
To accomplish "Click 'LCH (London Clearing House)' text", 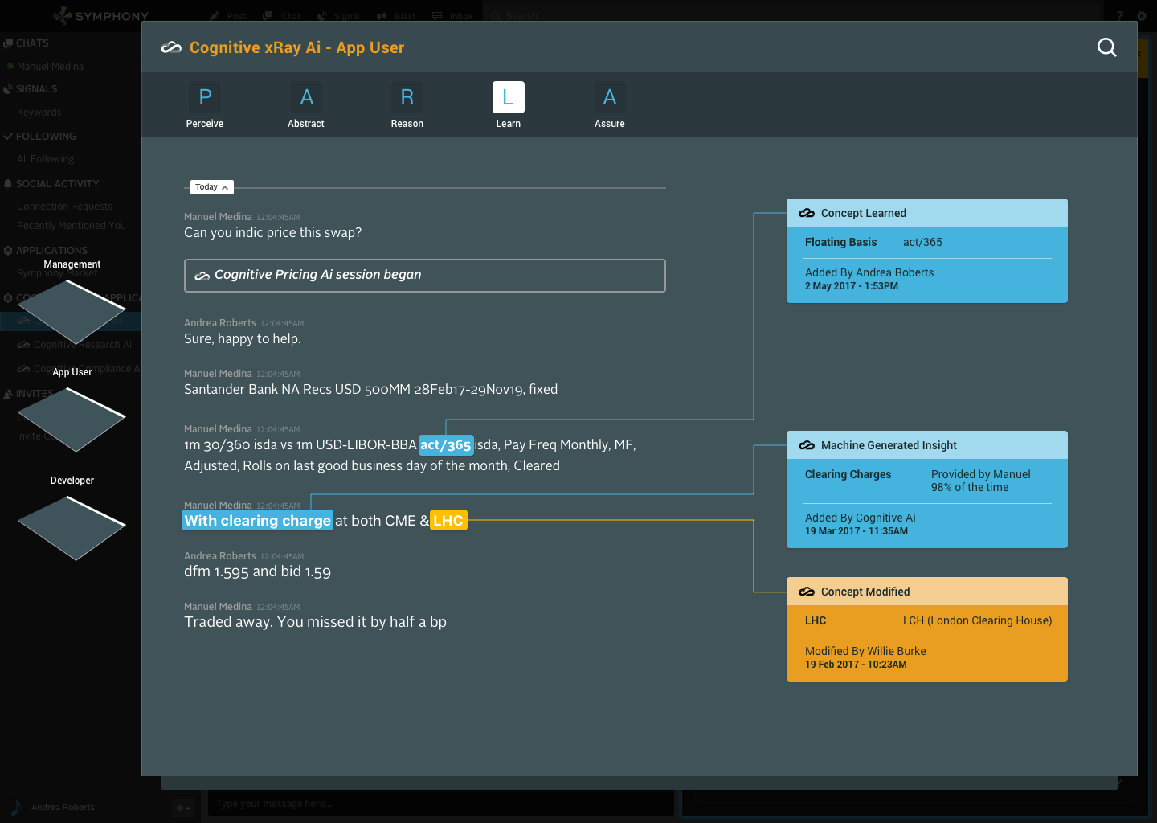I will [977, 620].
